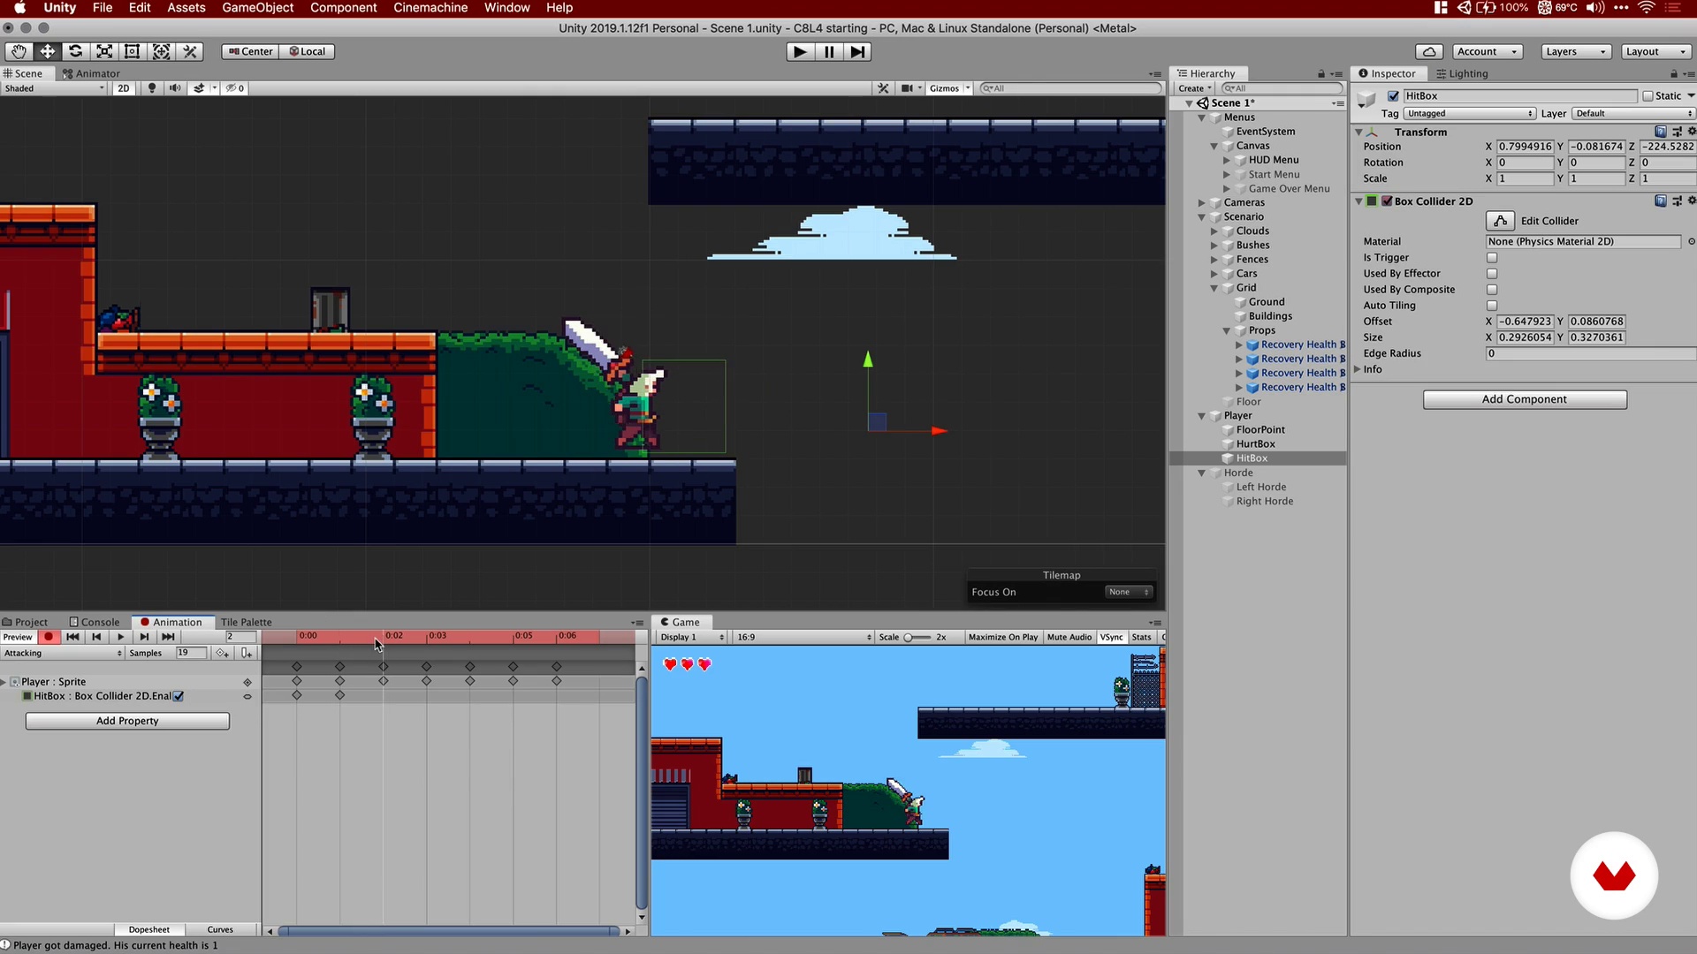Viewport: 1697px width, 954px height.
Task: Open the Tag Untagged dropdown
Action: pyautogui.click(x=1470, y=113)
